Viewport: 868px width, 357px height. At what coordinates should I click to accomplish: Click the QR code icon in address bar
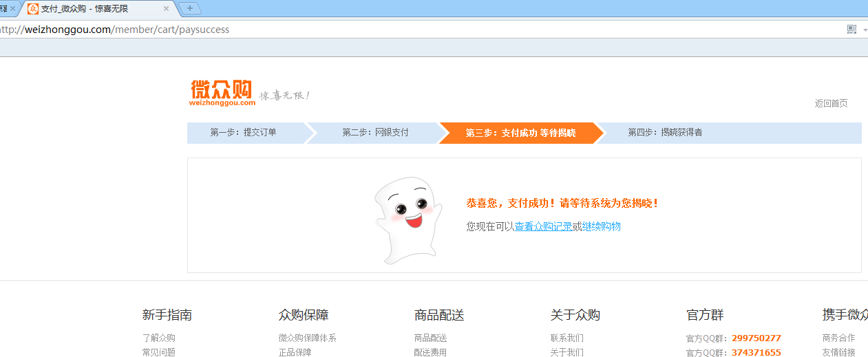pos(851,30)
